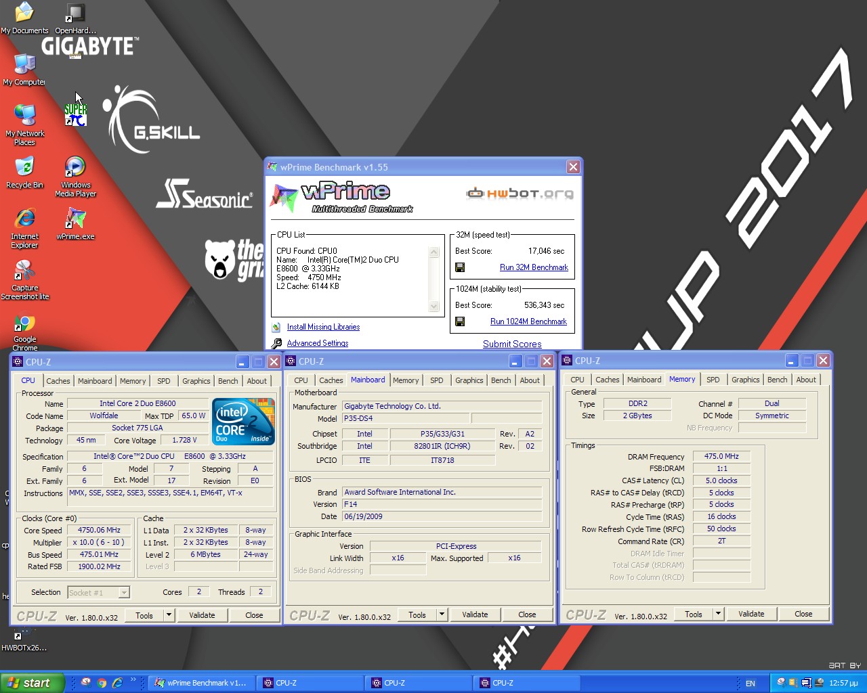The height and width of the screenshot is (693, 867).
Task: Click the Run 32M Benchmark link
Action: [x=534, y=267]
